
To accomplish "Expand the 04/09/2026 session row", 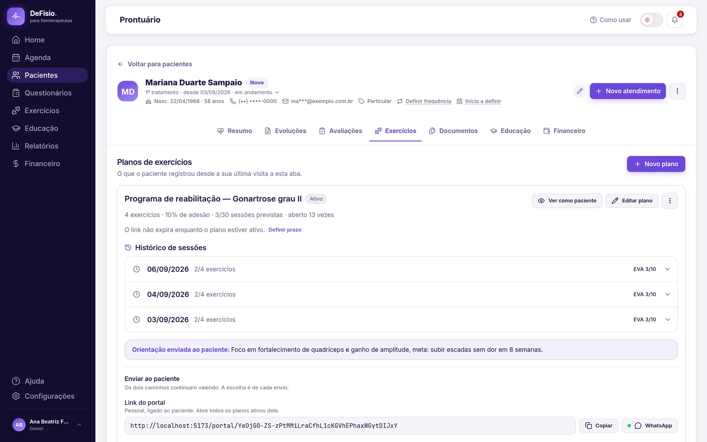I will [x=401, y=294].
